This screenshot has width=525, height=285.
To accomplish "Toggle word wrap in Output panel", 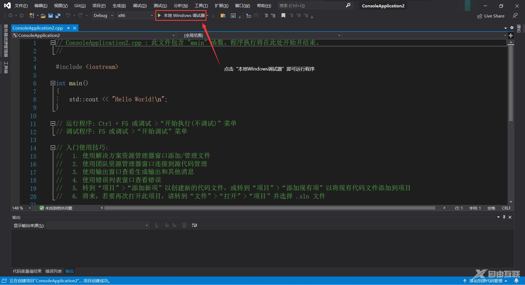I will tap(194, 225).
